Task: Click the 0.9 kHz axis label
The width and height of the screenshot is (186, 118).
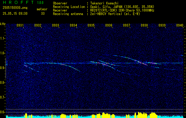Action: tap(3, 68)
